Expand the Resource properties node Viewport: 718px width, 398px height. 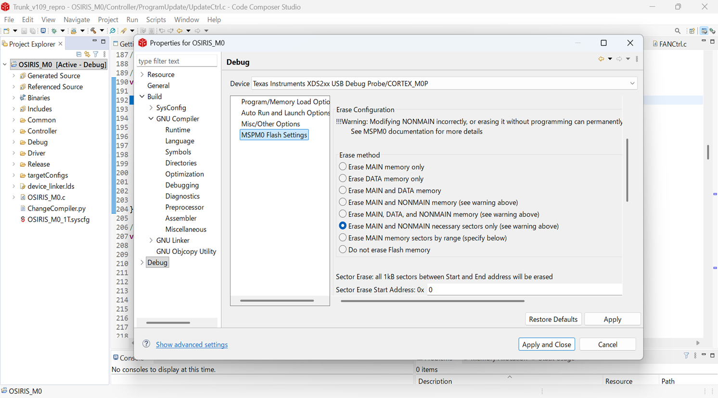click(142, 75)
